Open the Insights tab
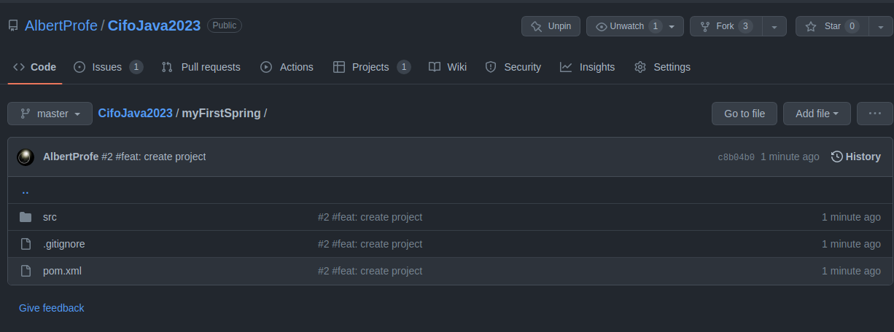This screenshot has height=332, width=894. pyautogui.click(x=588, y=67)
